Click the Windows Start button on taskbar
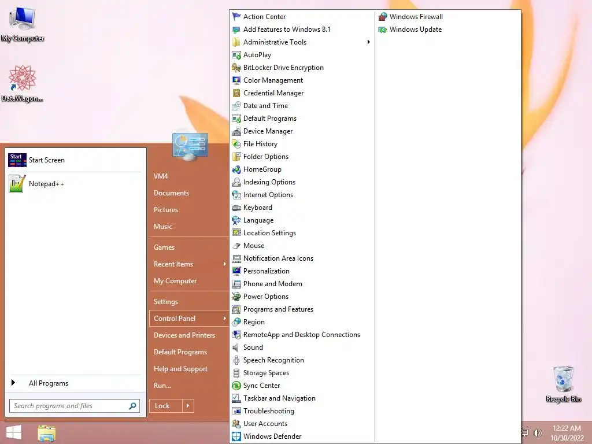 pyautogui.click(x=14, y=432)
